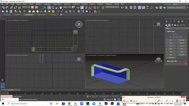
Task: Click the Align tool icon
Action: click(126, 8)
